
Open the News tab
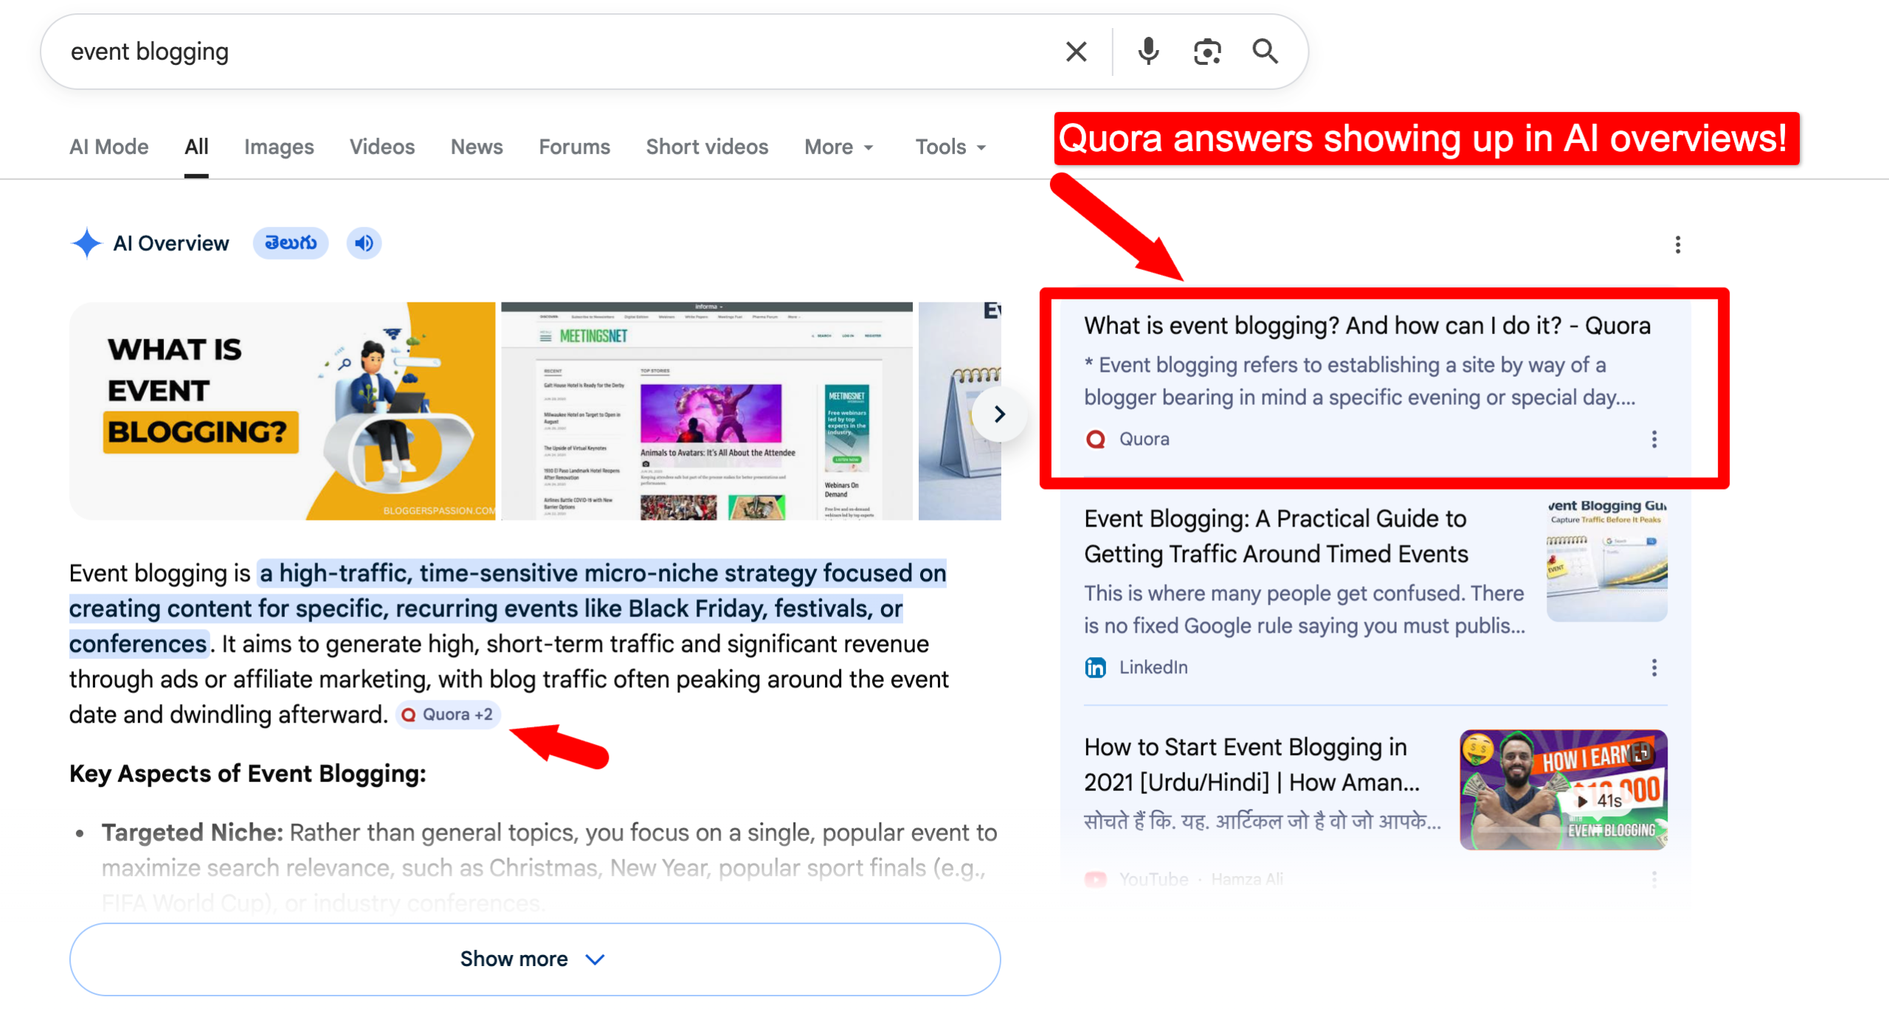[x=477, y=147]
